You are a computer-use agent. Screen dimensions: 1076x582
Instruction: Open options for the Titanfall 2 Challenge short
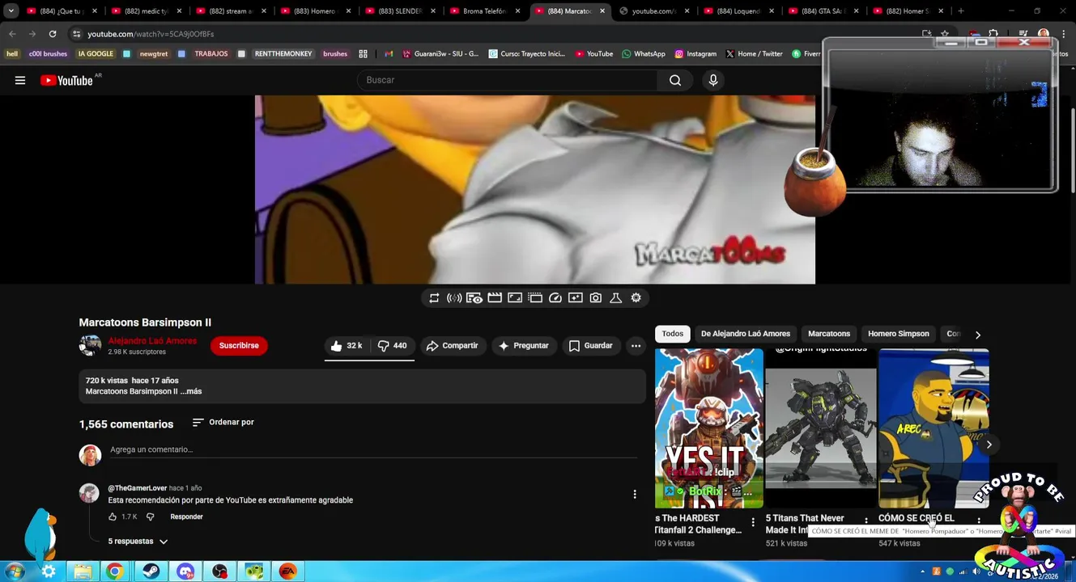753,522
